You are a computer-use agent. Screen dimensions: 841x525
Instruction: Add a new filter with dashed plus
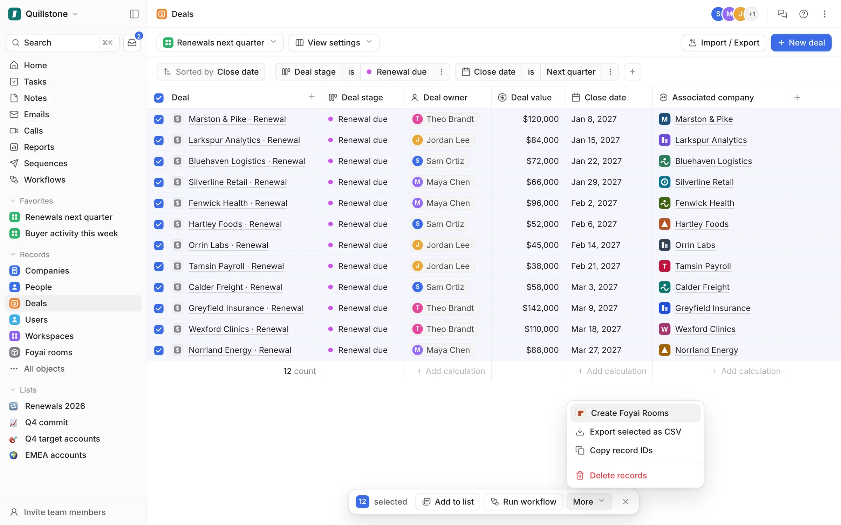click(632, 72)
